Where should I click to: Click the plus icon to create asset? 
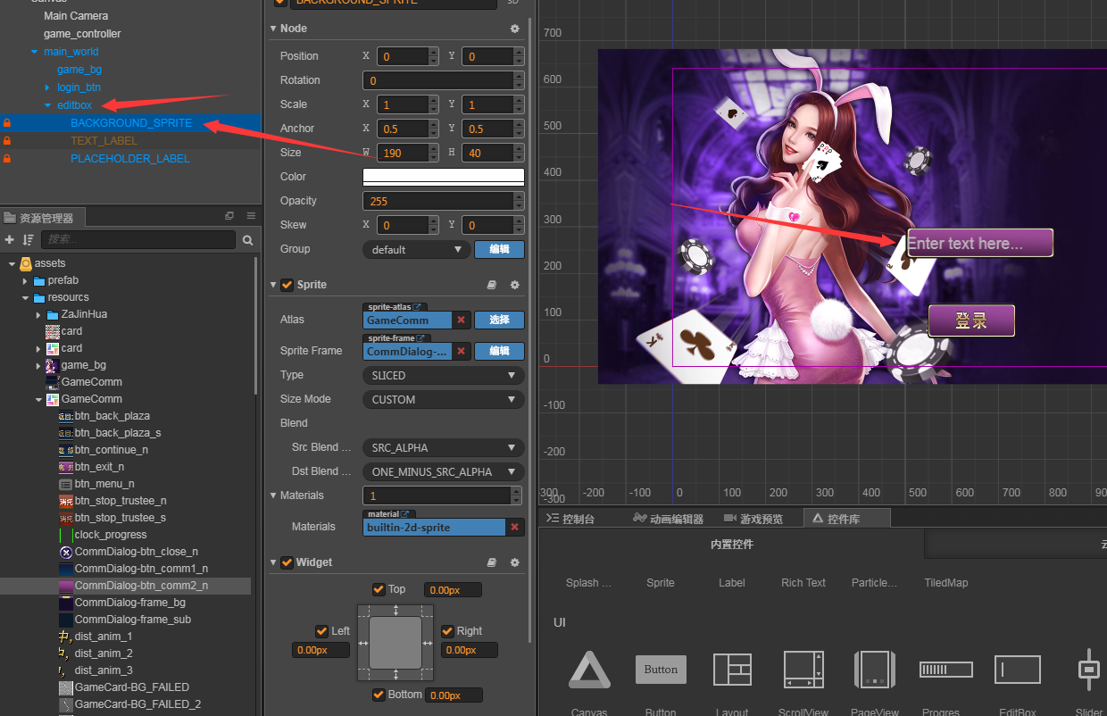coord(10,239)
